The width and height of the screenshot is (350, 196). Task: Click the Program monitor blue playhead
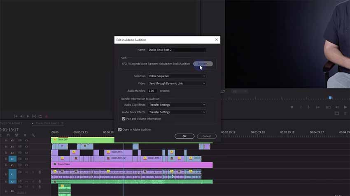(x=330, y=98)
